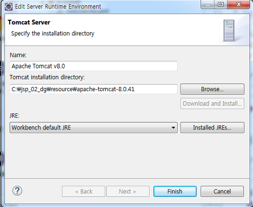This screenshot has height=207, width=253.
Task: Click the Finish button
Action: 175,191
